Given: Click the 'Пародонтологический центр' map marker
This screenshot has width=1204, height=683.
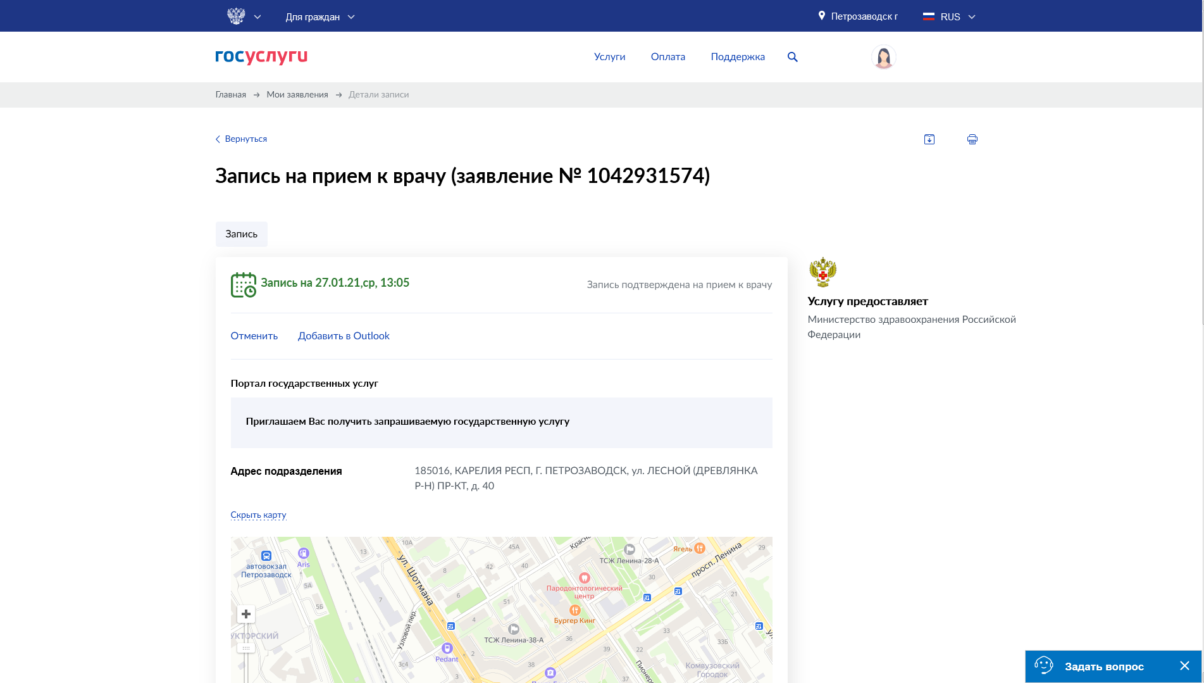Looking at the screenshot, I should click(585, 578).
